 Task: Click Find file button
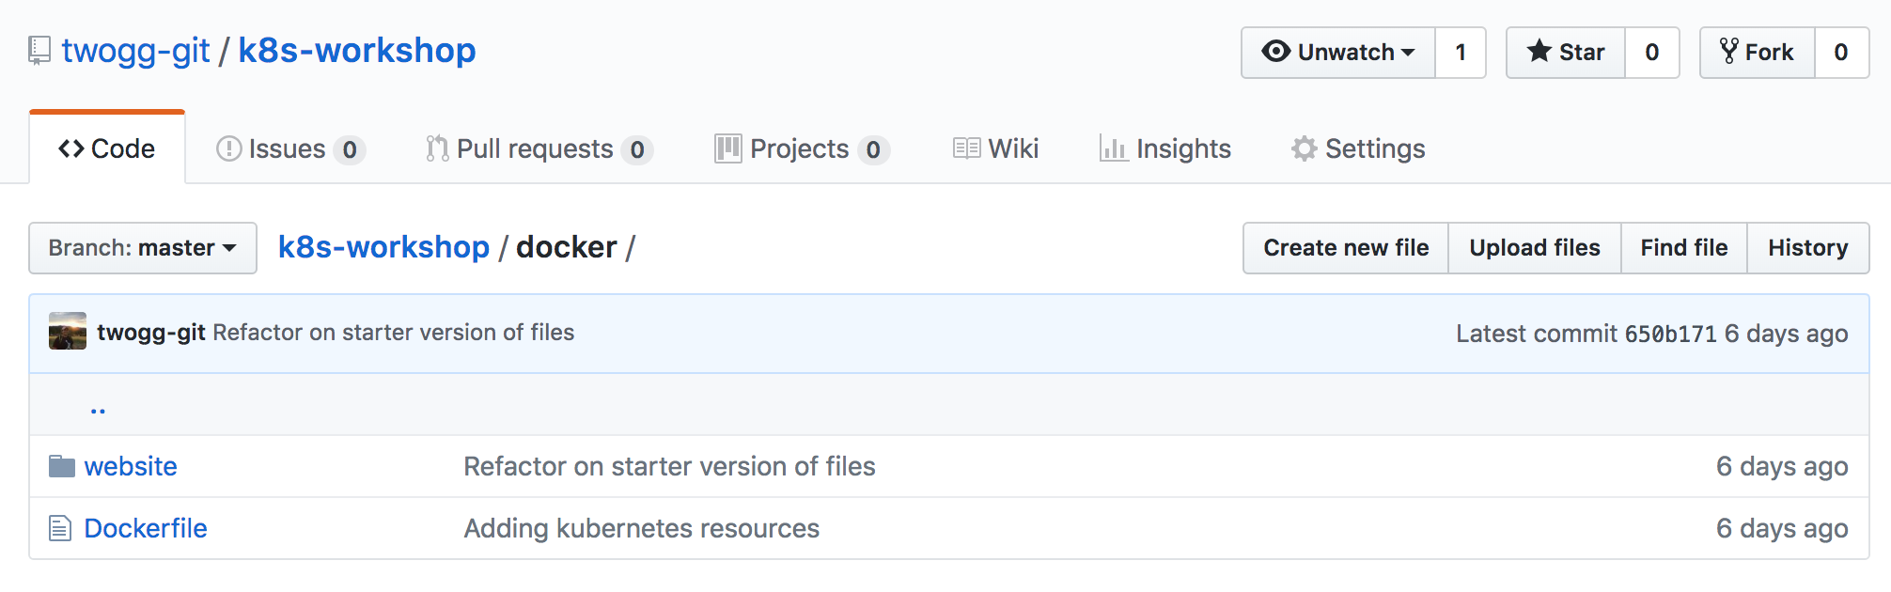(x=1684, y=248)
